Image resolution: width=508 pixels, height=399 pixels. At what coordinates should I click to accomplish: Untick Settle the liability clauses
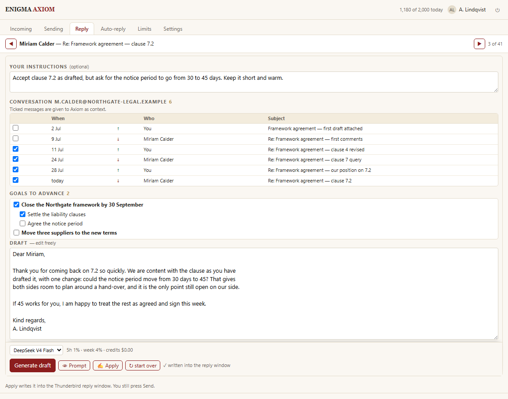coord(23,214)
